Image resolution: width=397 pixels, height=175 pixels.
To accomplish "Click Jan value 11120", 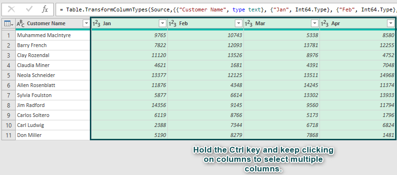I will (129, 55).
